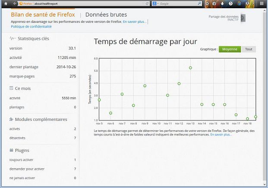Viewport: 268px width, 188px height.
Task: Click the nov 6 data point
Action: point(110,113)
